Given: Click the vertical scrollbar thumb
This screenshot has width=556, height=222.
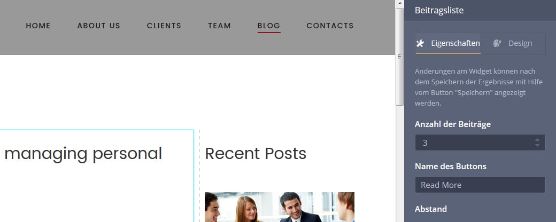Looking at the screenshot, I should pyautogui.click(x=400, y=57).
